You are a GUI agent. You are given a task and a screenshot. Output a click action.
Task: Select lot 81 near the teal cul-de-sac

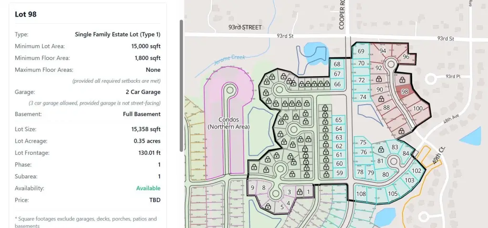[x=380, y=161]
